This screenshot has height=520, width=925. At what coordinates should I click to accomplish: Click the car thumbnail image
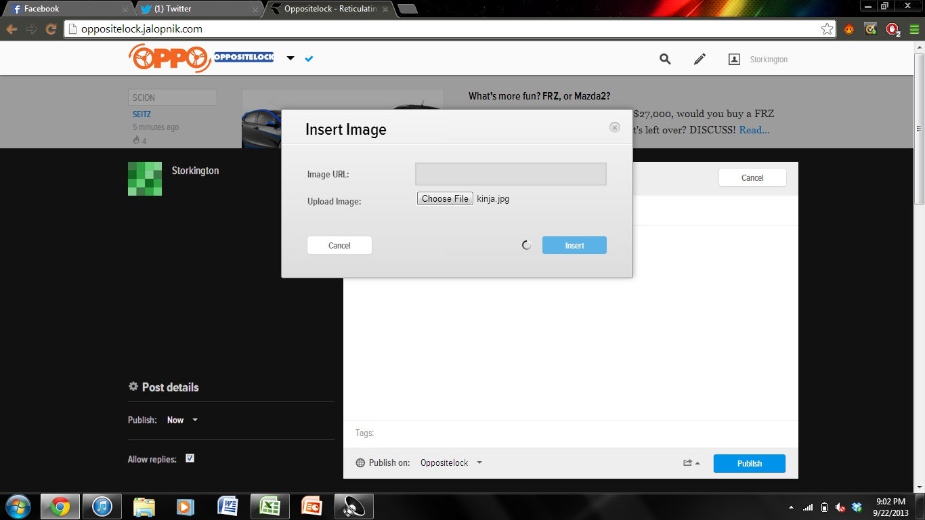coord(343,118)
